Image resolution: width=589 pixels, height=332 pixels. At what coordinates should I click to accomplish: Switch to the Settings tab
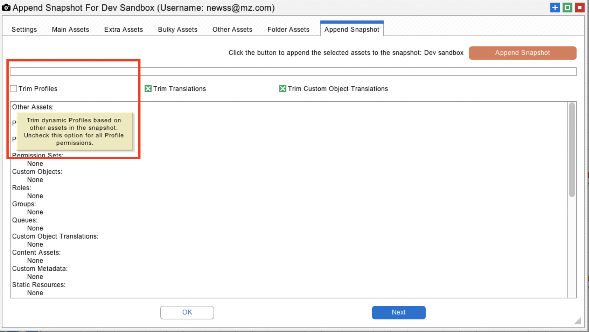[24, 29]
